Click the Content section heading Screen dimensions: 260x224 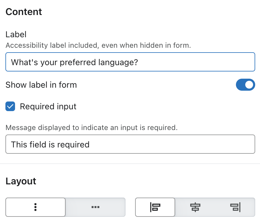[24, 12]
